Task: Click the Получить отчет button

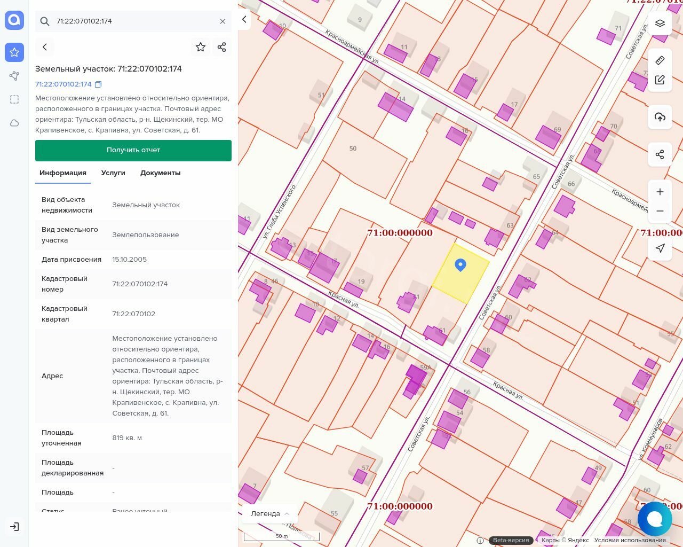Action: click(x=133, y=150)
